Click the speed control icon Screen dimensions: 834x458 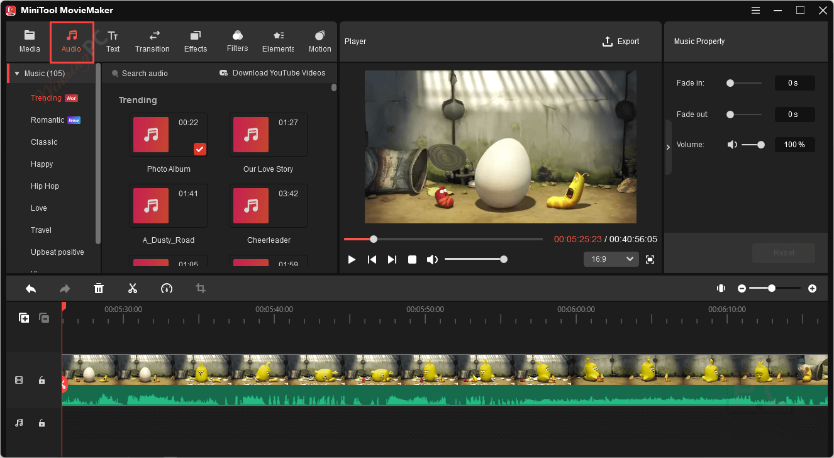[x=167, y=288]
